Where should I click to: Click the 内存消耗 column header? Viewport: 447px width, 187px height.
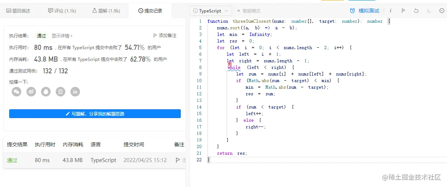point(73,144)
